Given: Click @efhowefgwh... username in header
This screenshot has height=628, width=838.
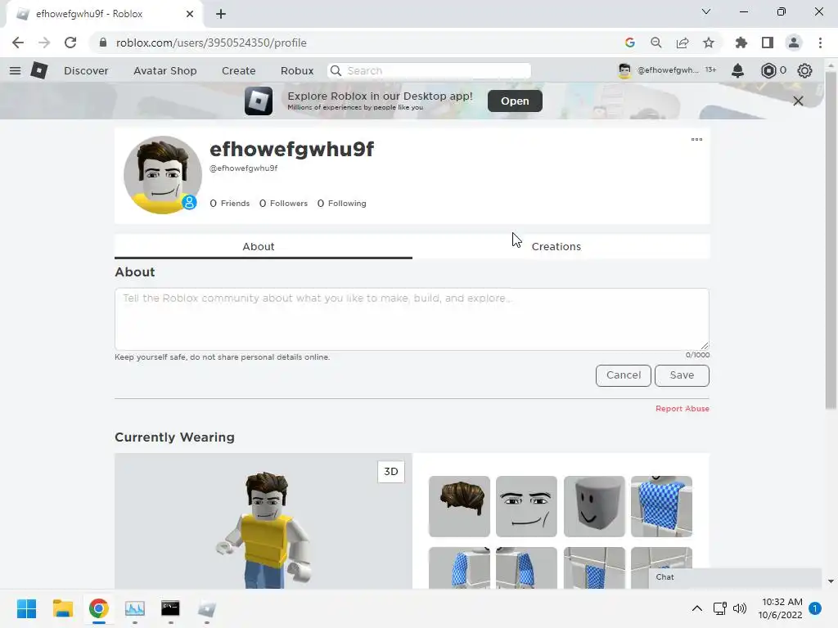Looking at the screenshot, I should [668, 70].
